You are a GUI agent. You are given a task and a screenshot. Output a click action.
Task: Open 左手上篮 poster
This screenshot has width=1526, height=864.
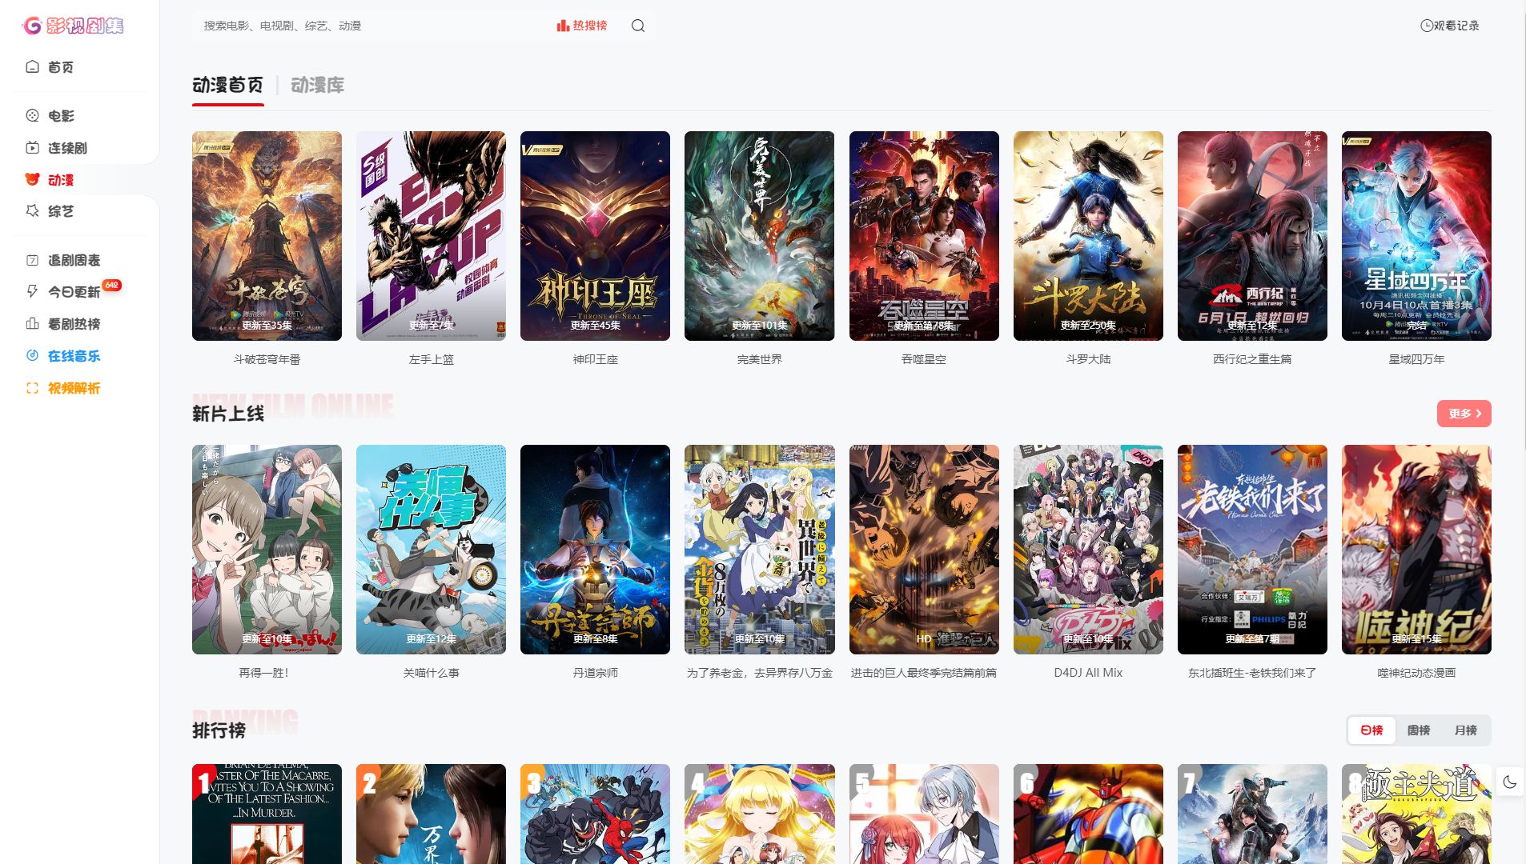point(431,236)
